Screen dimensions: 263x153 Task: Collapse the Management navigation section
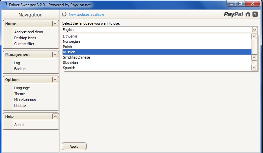pyautogui.click(x=55, y=55)
